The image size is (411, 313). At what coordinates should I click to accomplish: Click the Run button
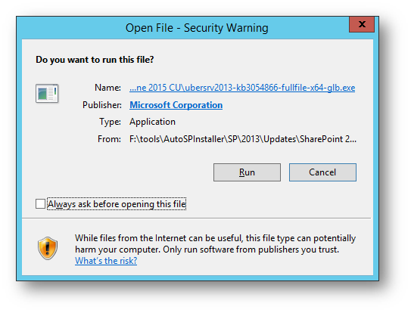[x=247, y=172]
